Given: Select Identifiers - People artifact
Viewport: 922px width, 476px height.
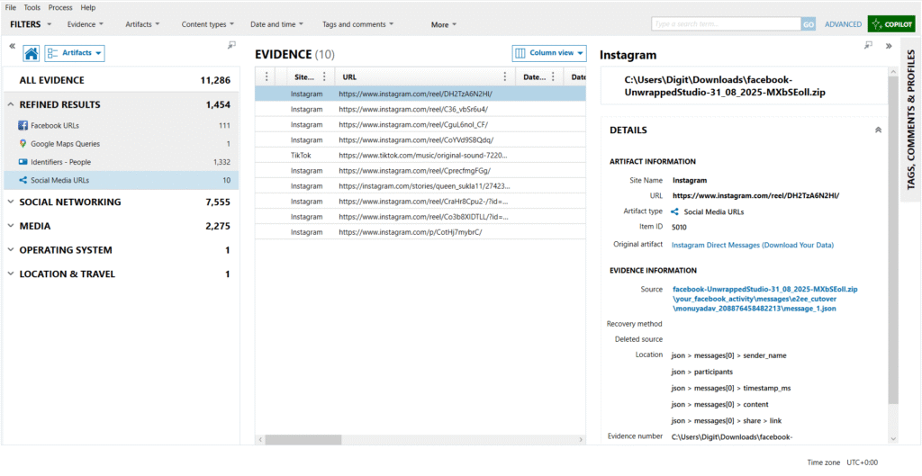Looking at the screenshot, I should [x=122, y=162].
